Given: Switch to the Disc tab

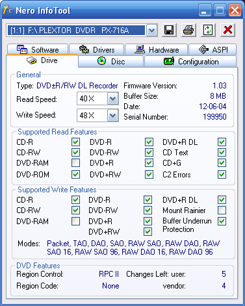Looking at the screenshot, I should click(x=111, y=62).
